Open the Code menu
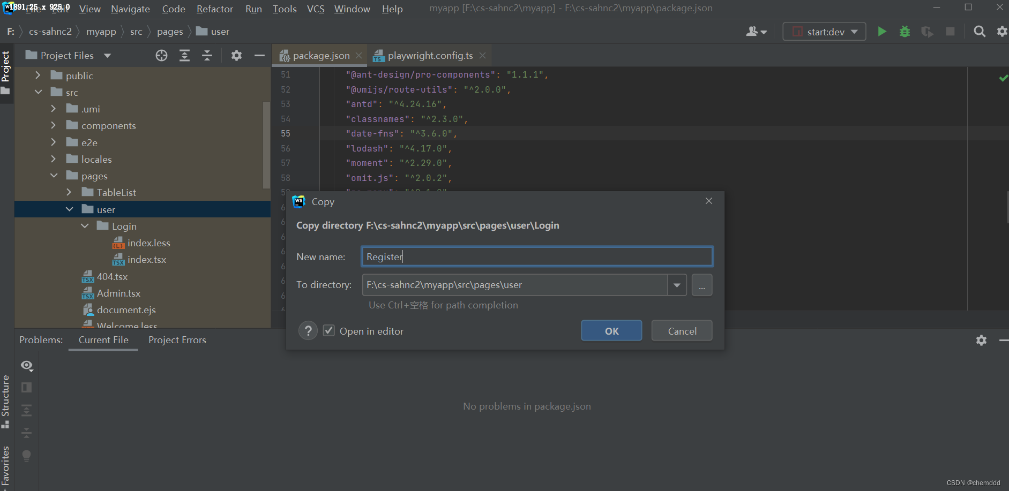 [174, 9]
